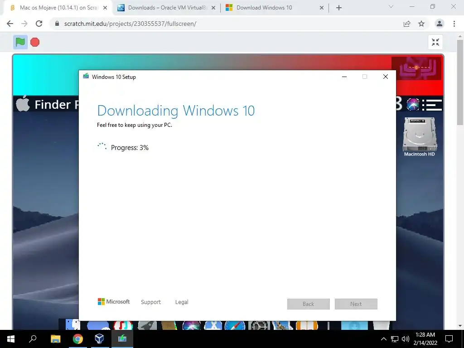The image size is (464, 348).
Task: Click the Books icon in Mojave dock
Action: 307,325
